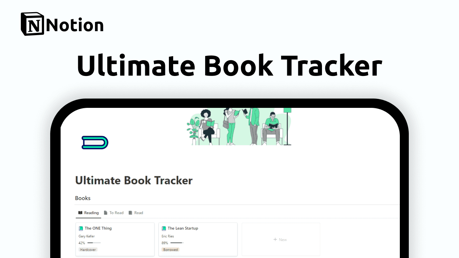459x258 pixels.
Task: Click the book icon on The ONE Thing
Action: coord(81,228)
